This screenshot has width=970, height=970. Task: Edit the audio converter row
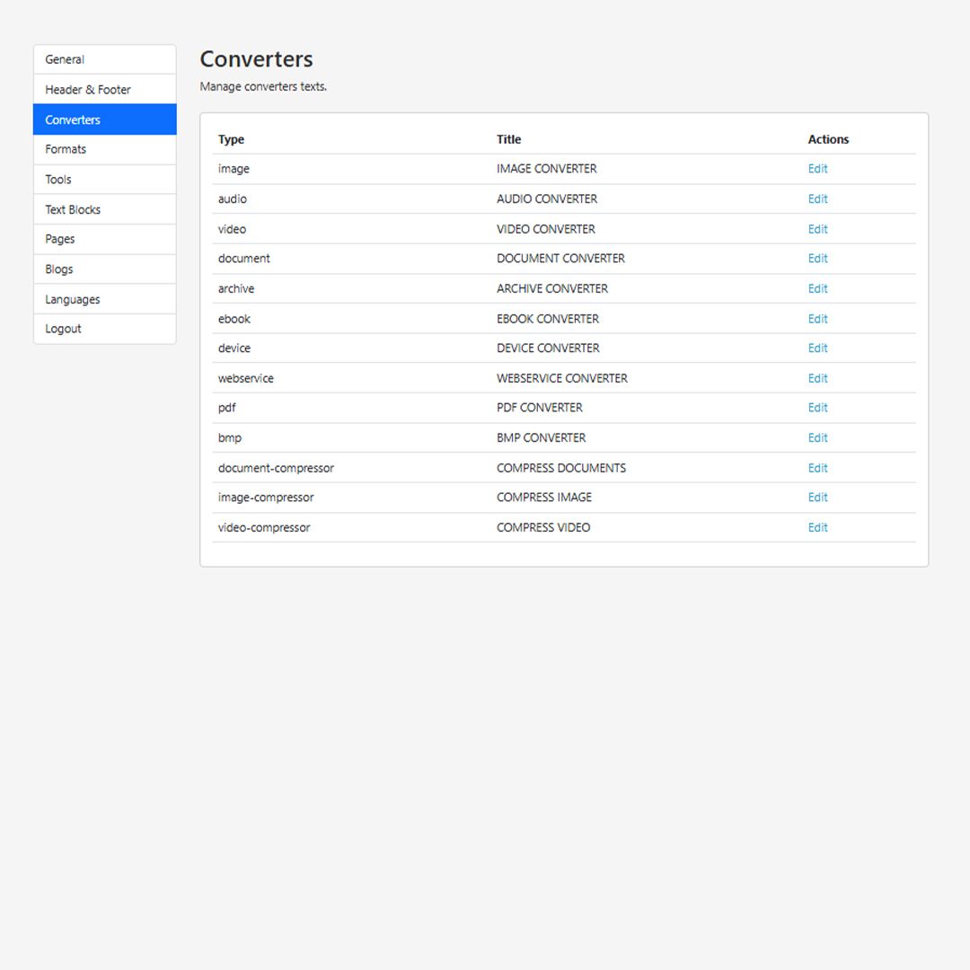[x=817, y=198]
